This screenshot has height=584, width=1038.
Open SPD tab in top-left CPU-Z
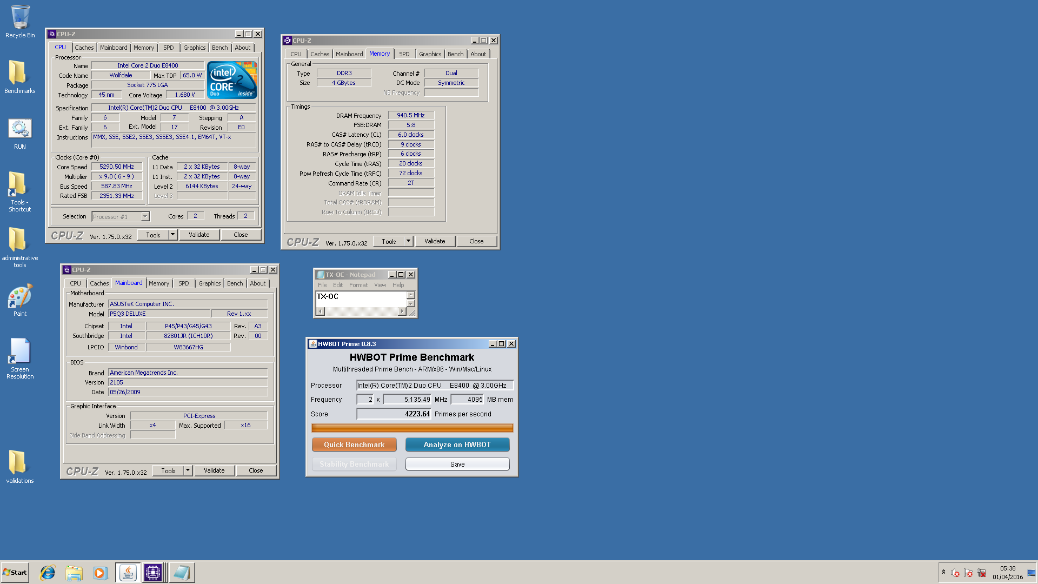point(169,48)
